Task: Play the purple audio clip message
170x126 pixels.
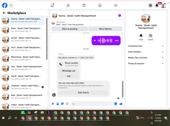Action: tap(95, 40)
